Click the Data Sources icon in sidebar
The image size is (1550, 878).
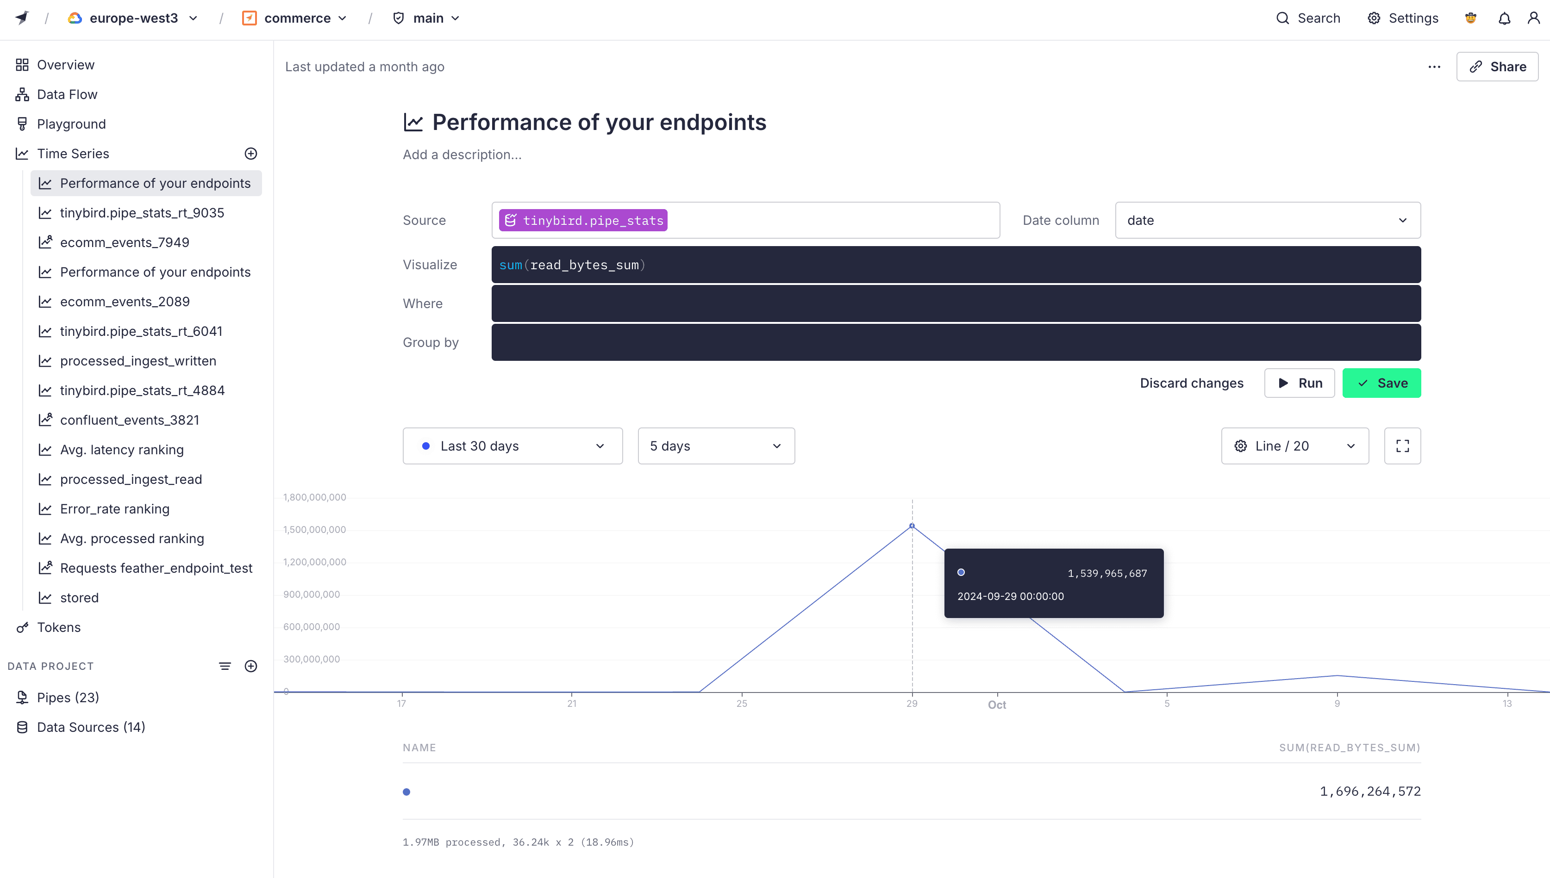[21, 727]
